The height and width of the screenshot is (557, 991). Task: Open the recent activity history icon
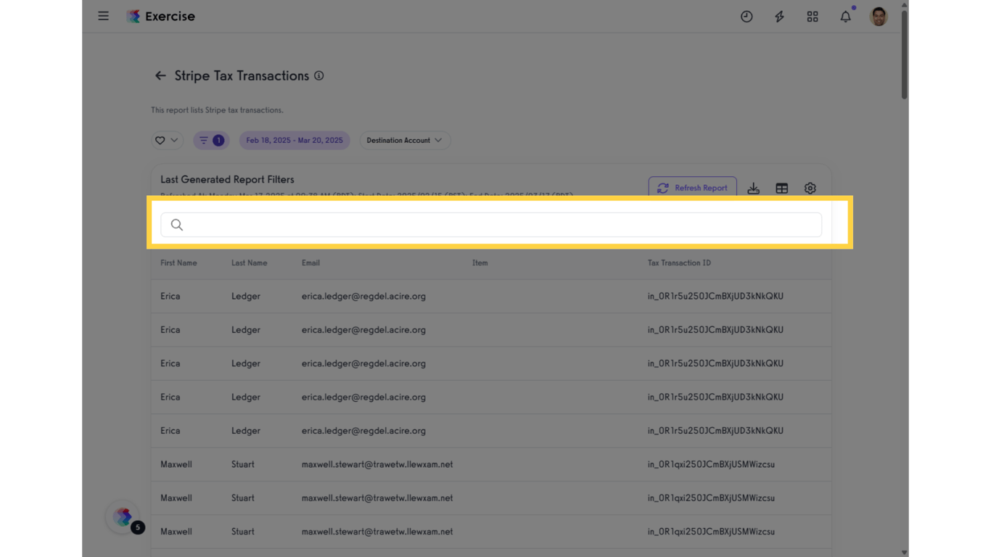pos(747,16)
